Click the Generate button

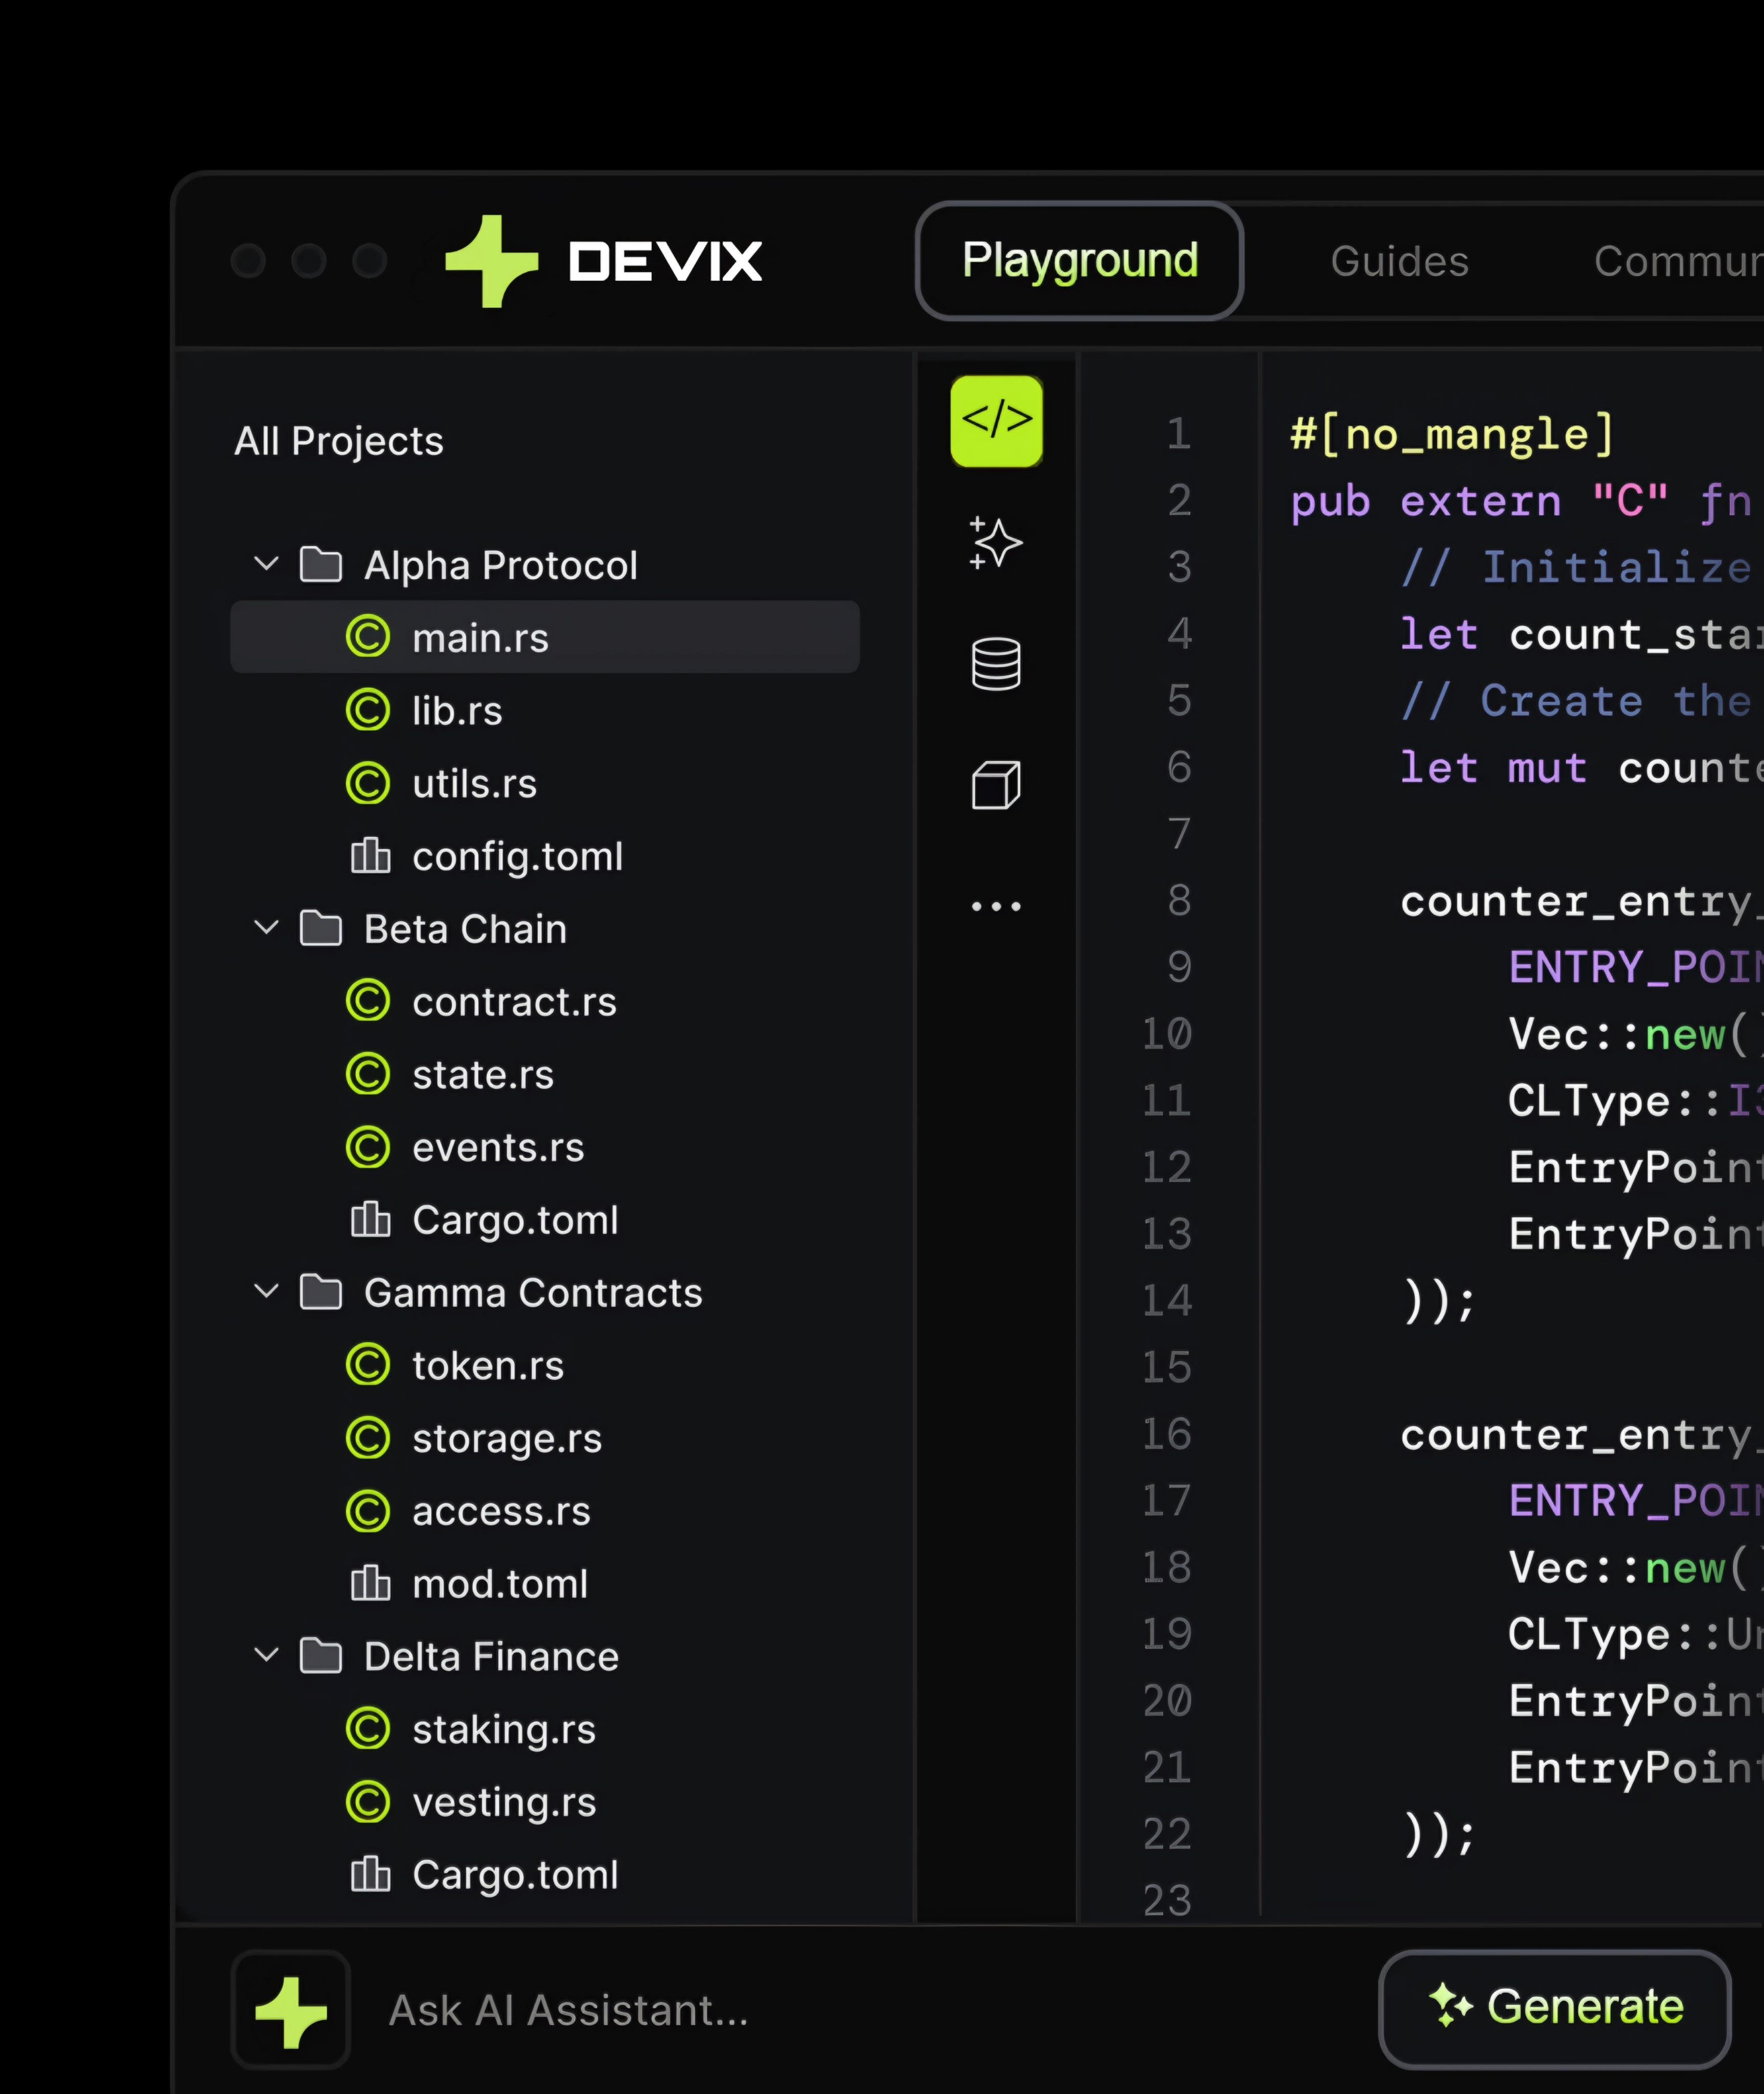click(1555, 2008)
